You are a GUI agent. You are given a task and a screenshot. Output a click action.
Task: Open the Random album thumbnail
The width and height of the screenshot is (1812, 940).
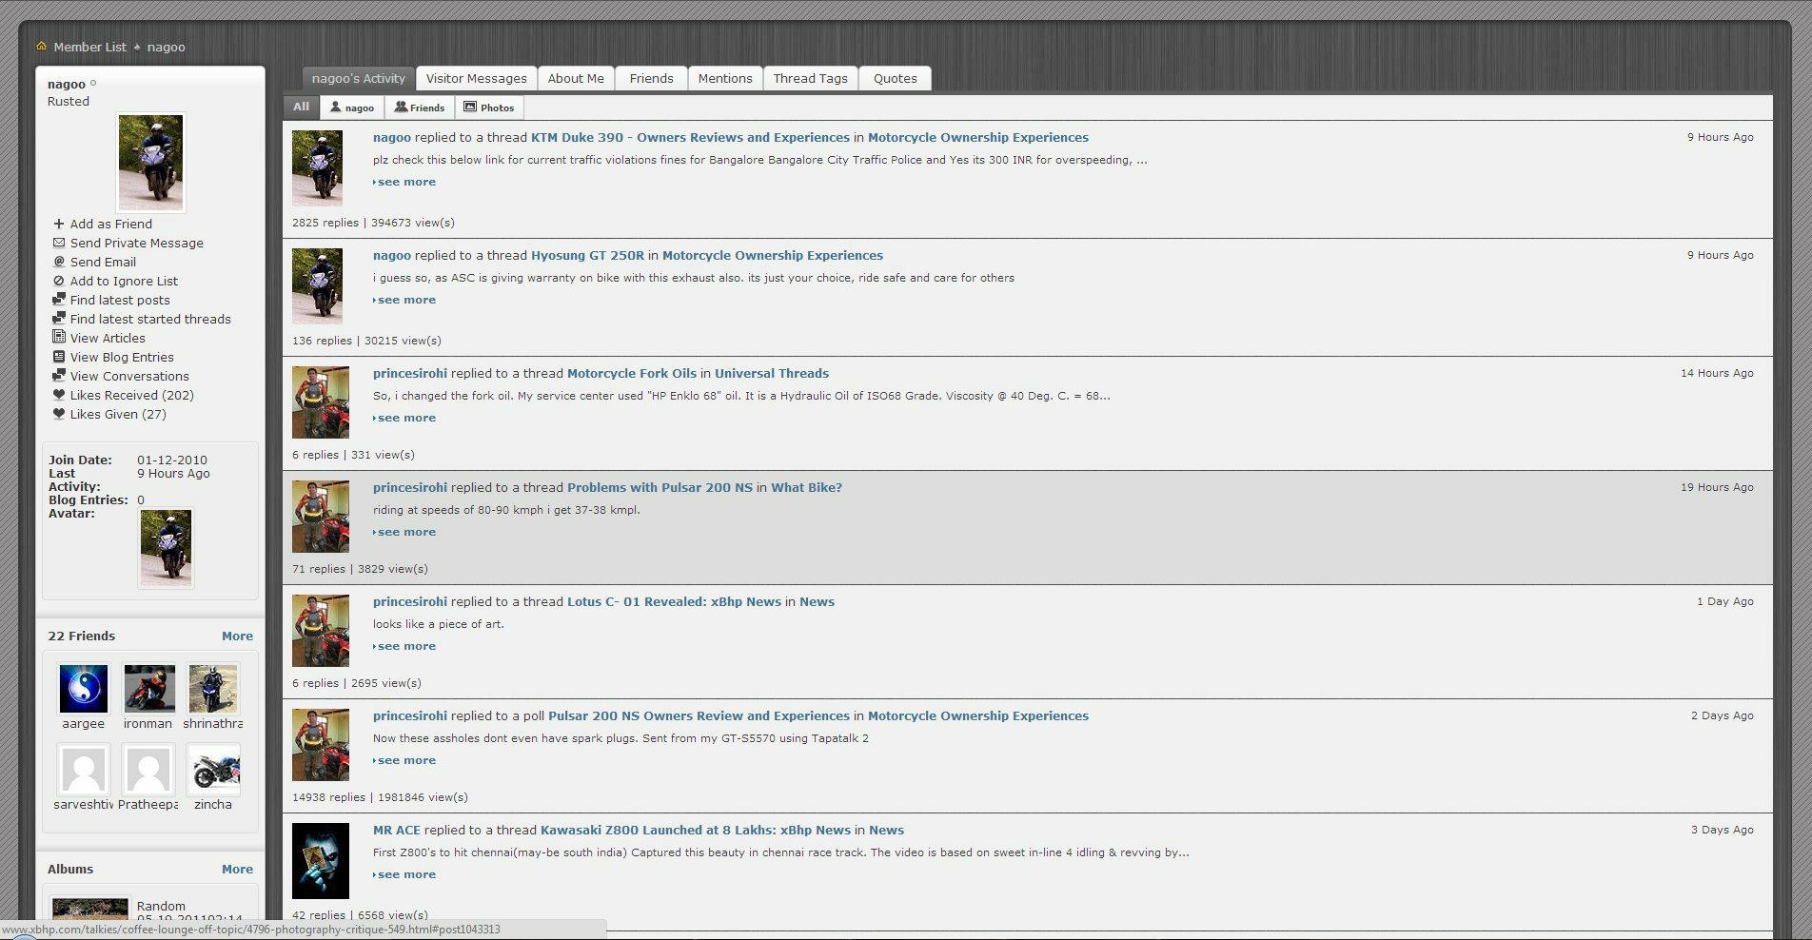click(x=90, y=908)
